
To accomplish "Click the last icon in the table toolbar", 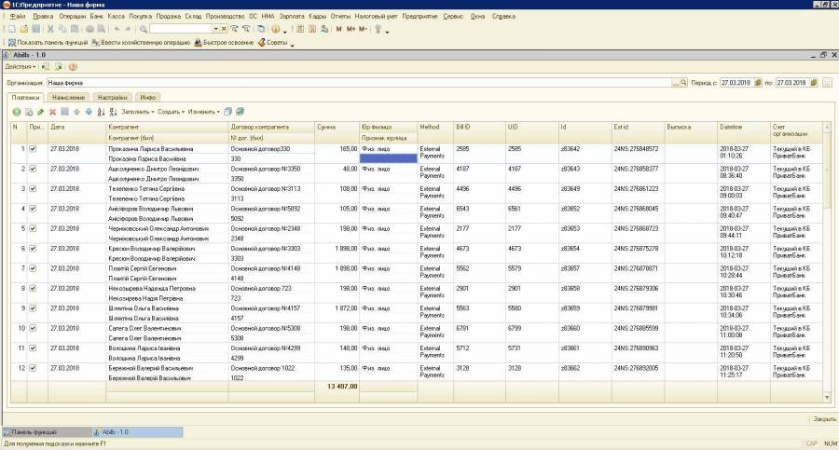I will pos(240,112).
